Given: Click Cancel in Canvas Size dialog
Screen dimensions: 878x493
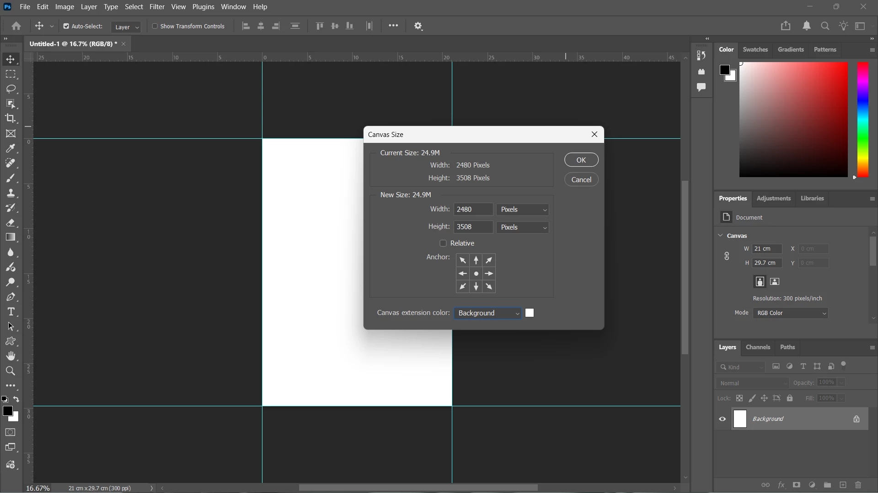Looking at the screenshot, I should pos(581,179).
